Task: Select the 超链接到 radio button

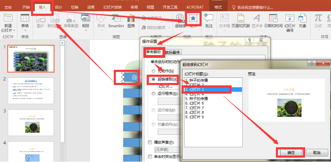Action: tap(154, 79)
